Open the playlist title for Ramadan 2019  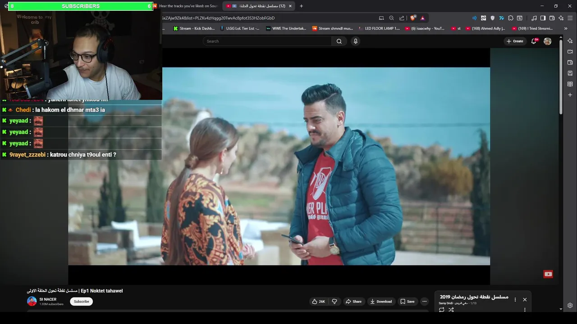point(474,297)
